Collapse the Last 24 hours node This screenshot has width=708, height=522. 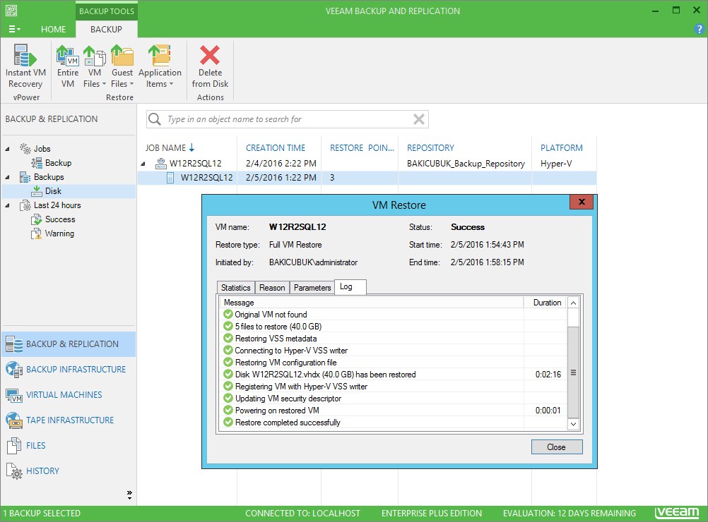(8, 205)
